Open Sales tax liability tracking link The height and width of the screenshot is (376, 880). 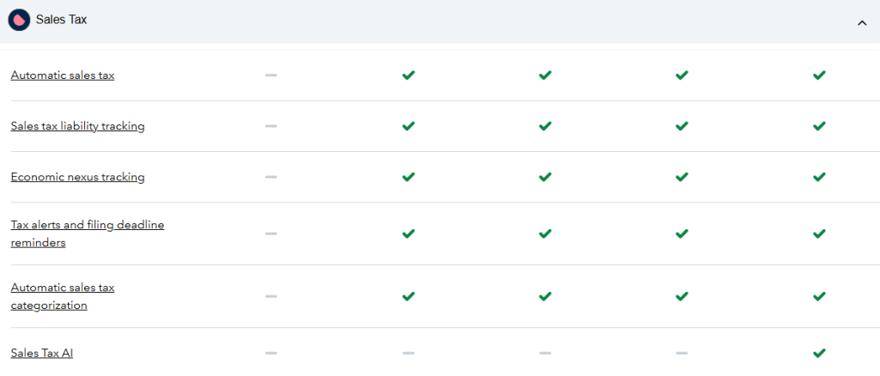coord(77,126)
